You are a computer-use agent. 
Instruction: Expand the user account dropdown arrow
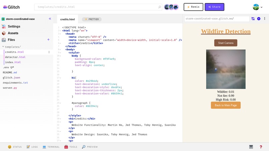tap(261, 7)
